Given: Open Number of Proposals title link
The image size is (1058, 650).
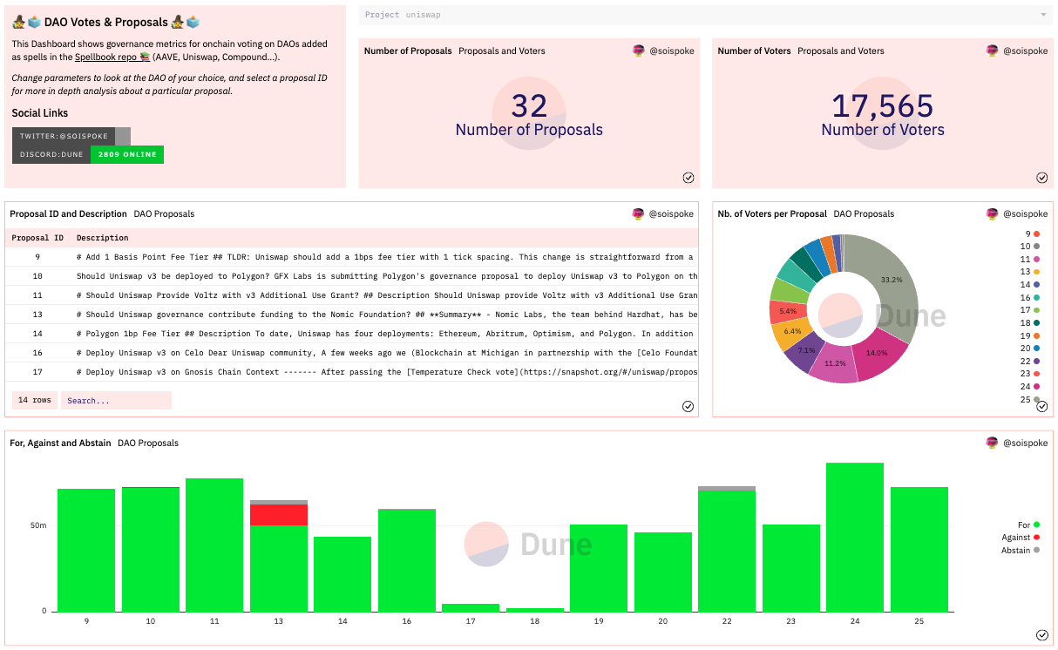Looking at the screenshot, I should click(408, 51).
